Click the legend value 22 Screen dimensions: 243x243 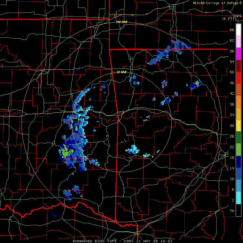tap(232, 147)
